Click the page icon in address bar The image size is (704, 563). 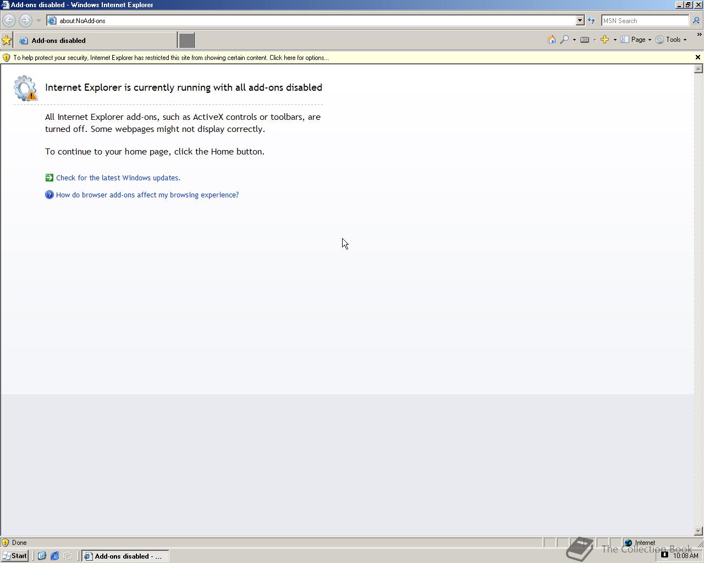coord(52,20)
